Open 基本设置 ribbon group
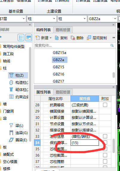The image size is (120, 171). tap(16, 11)
